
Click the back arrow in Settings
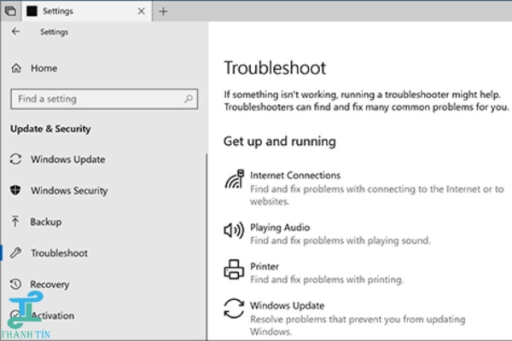coord(15,32)
